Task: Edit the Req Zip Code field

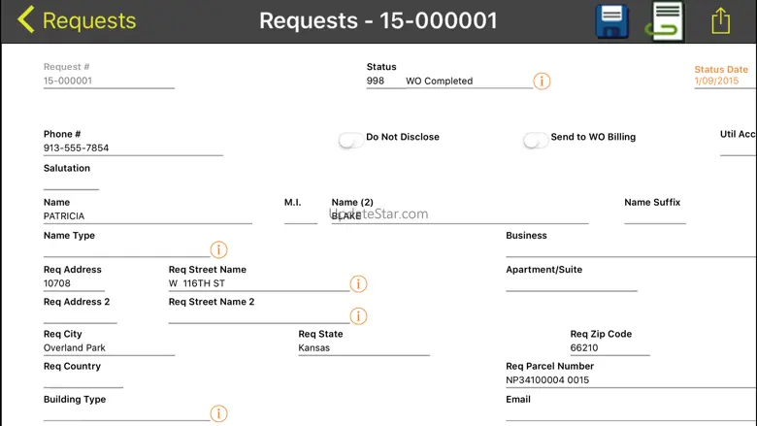Action: (x=609, y=348)
